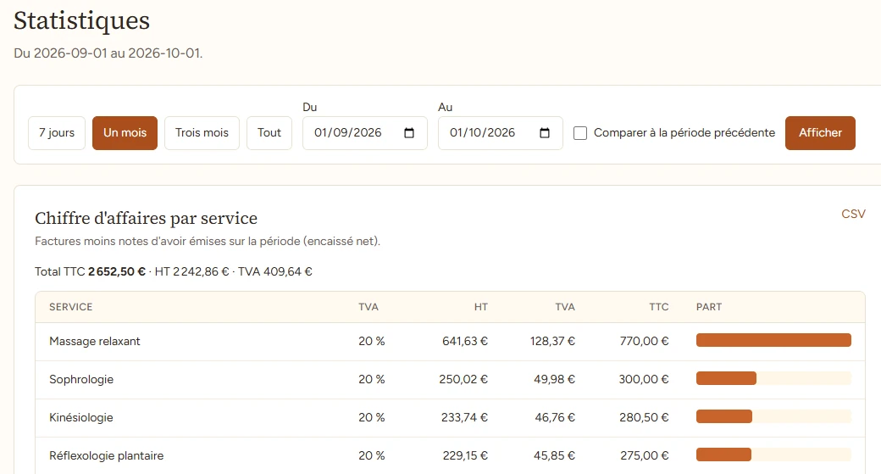Select the Massage relaxant row name
Image resolution: width=881 pixels, height=474 pixels.
point(94,342)
